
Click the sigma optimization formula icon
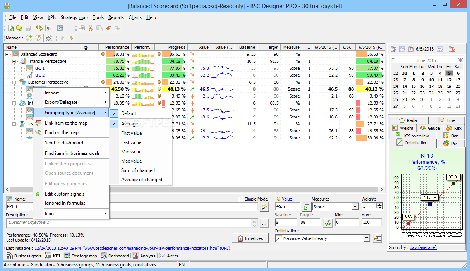[377, 238]
